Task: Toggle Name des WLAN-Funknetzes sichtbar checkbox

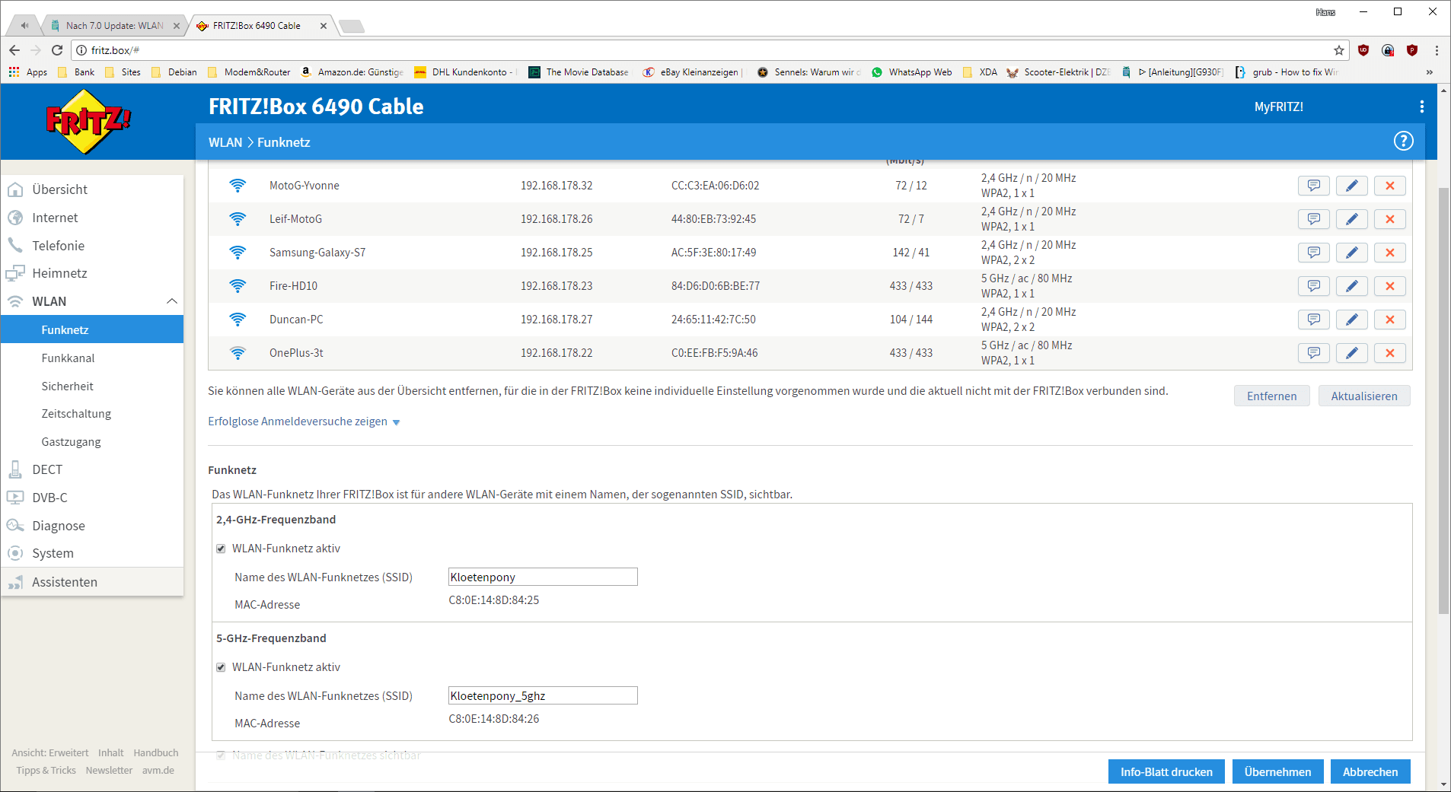Action: (x=221, y=755)
